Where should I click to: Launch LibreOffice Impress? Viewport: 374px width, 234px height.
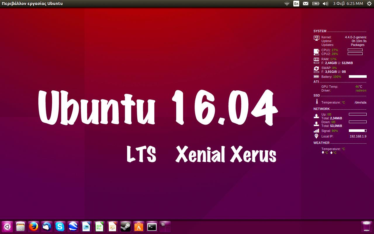pos(112,226)
